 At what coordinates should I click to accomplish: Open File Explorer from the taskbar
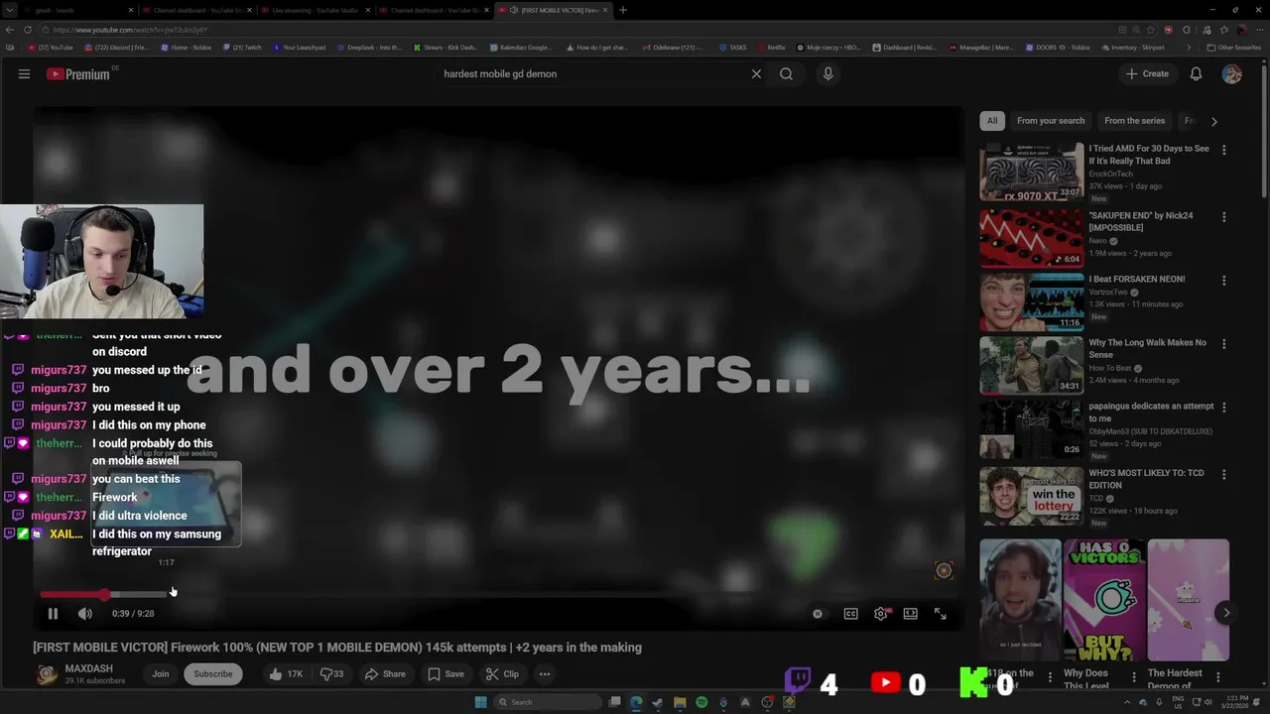(680, 702)
